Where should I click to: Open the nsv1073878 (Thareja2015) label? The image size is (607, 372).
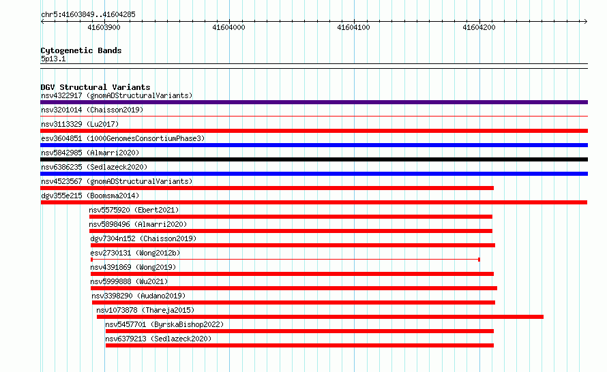[145, 310]
